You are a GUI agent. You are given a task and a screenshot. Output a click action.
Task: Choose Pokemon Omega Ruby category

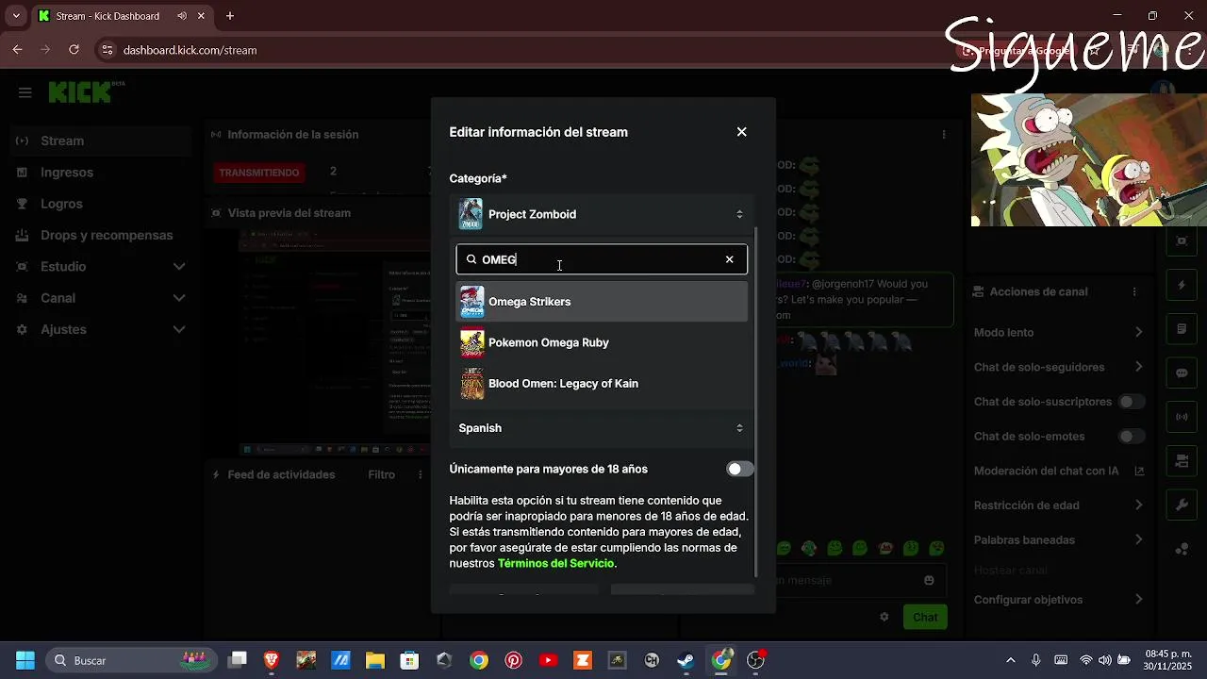click(602, 342)
